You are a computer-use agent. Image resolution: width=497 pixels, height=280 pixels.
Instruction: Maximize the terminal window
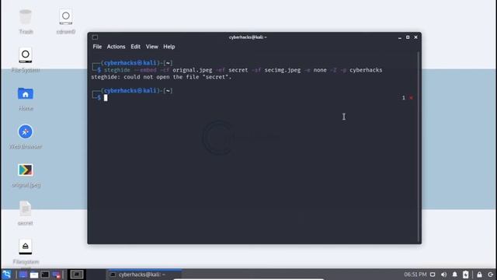[408, 37]
